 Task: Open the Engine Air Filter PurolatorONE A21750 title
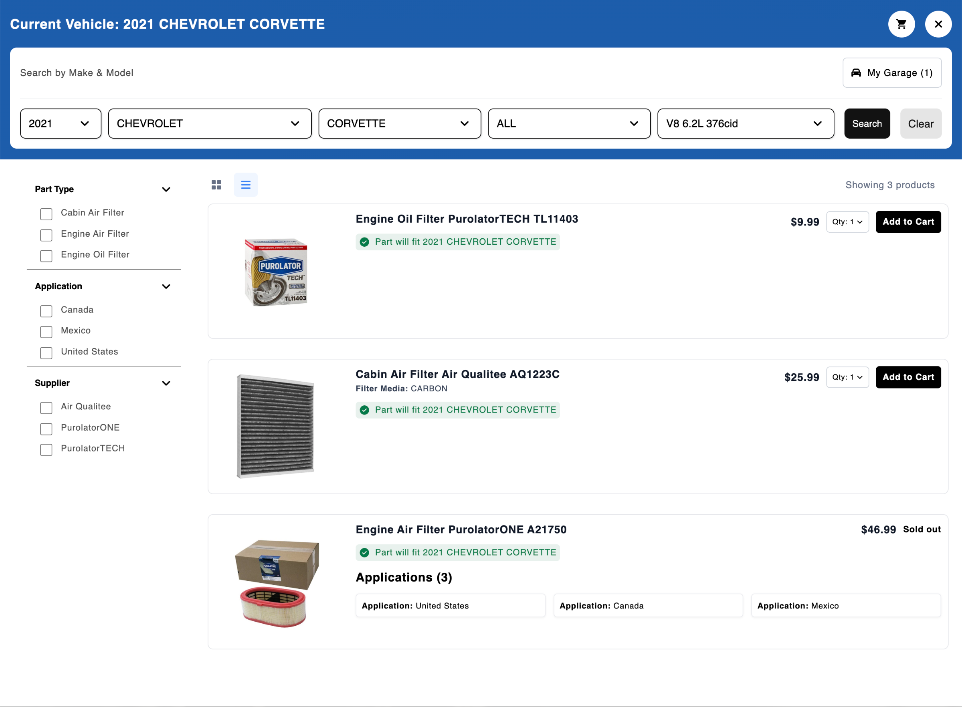click(461, 530)
